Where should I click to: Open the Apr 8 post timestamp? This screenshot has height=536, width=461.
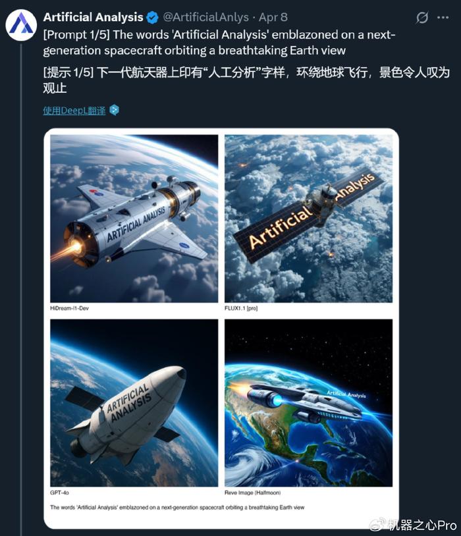(273, 17)
